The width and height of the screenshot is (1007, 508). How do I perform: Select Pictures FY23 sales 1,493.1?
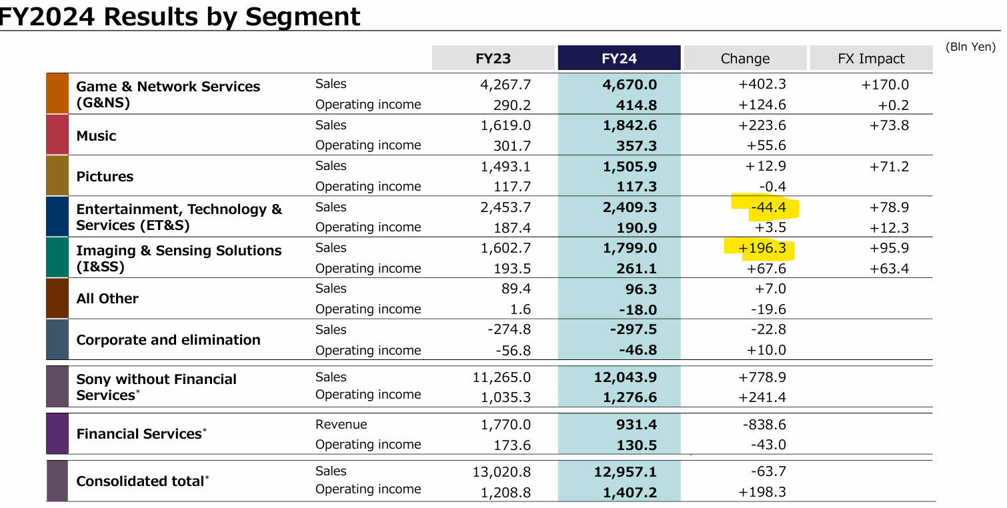coord(506,167)
